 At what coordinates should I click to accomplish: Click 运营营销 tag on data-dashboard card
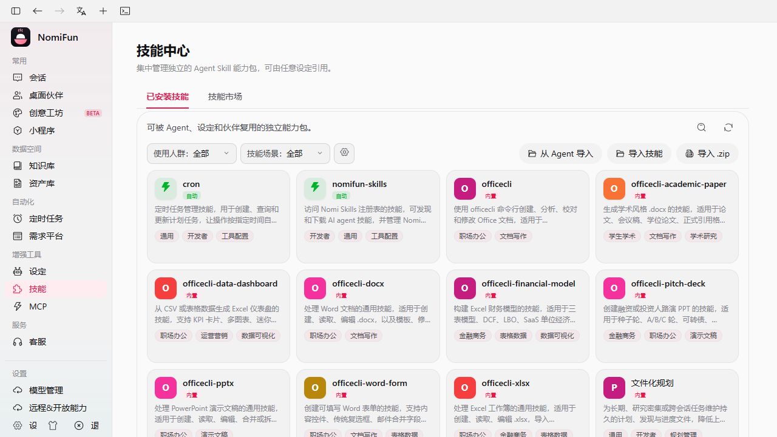[x=214, y=336]
